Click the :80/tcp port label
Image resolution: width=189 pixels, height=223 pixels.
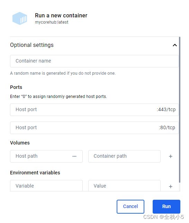coord(167,127)
